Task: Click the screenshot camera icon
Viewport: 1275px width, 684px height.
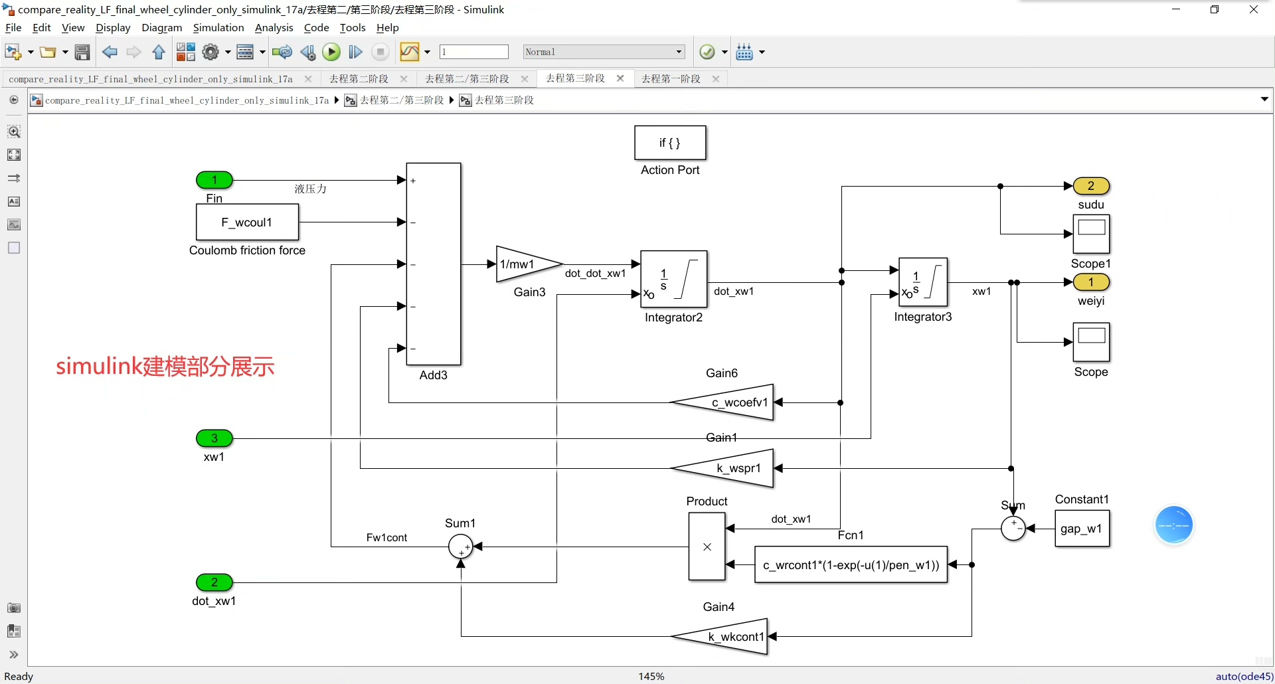Action: tap(13, 608)
